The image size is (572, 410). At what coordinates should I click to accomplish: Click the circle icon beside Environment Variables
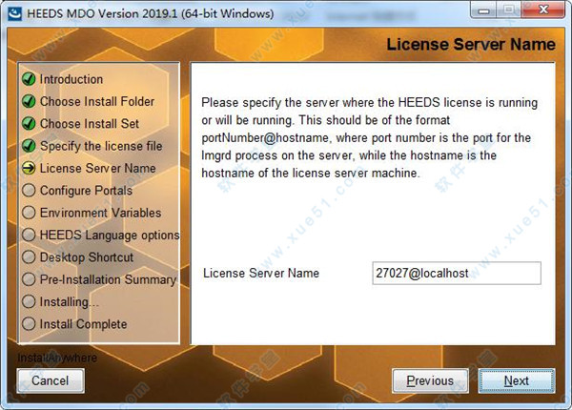point(29,213)
